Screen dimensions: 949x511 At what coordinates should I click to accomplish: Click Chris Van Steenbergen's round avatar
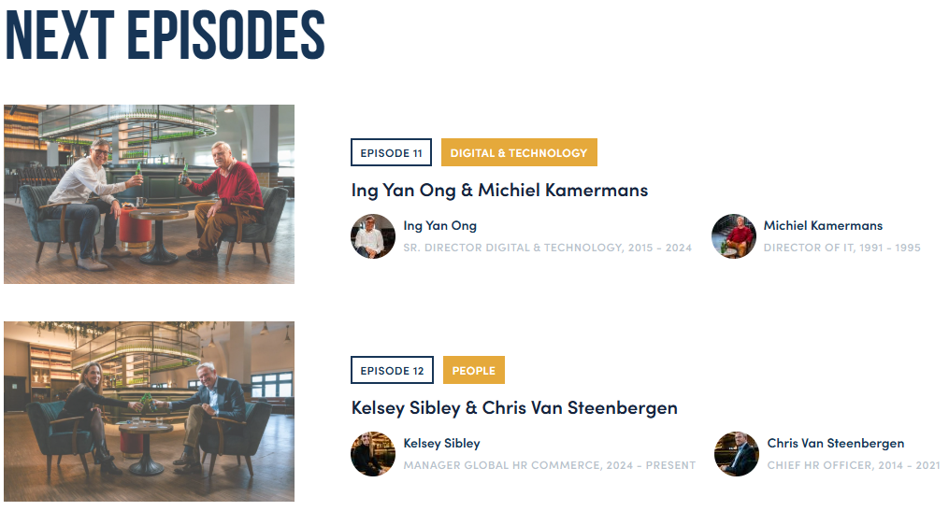[x=737, y=454]
